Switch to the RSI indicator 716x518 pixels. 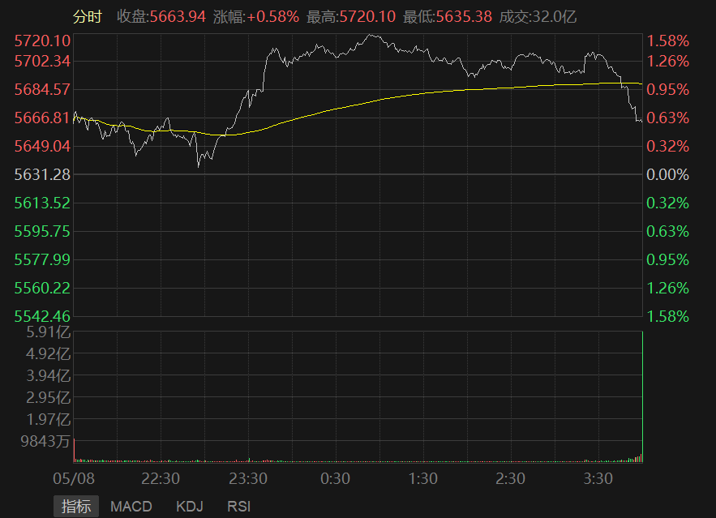pyautogui.click(x=238, y=507)
